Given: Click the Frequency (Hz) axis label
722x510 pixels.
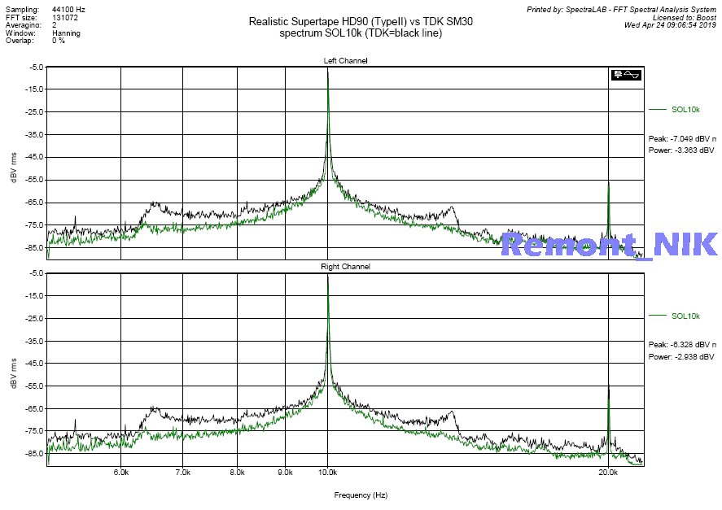Looking at the screenshot, I should coord(361,495).
